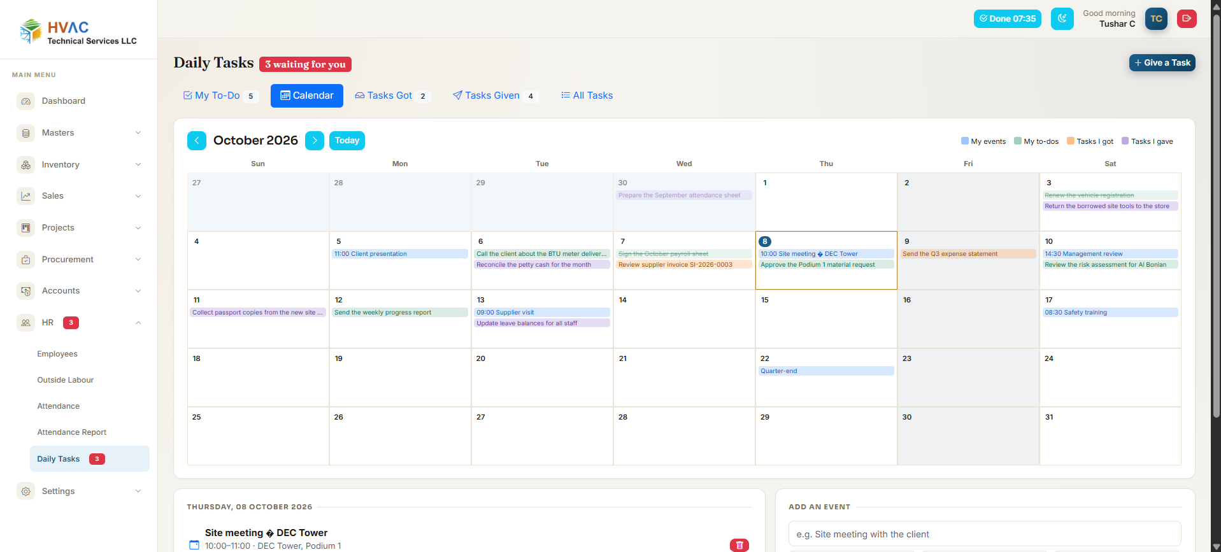
Task: Click the Procurement clipboard icon
Action: tap(25, 260)
